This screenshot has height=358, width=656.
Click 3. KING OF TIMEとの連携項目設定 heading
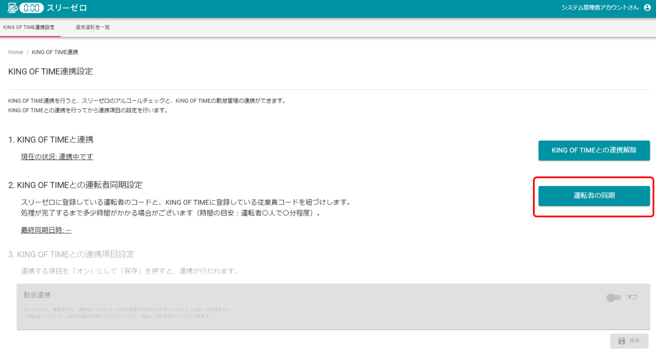[x=71, y=254]
